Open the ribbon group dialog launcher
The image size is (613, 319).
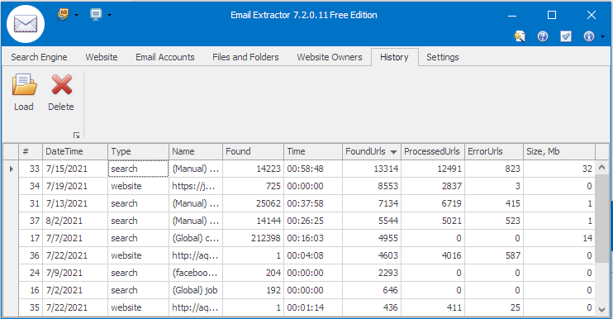tap(76, 136)
